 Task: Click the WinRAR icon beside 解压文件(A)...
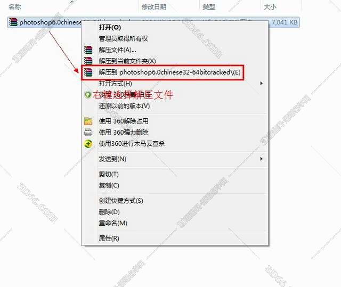click(x=88, y=50)
